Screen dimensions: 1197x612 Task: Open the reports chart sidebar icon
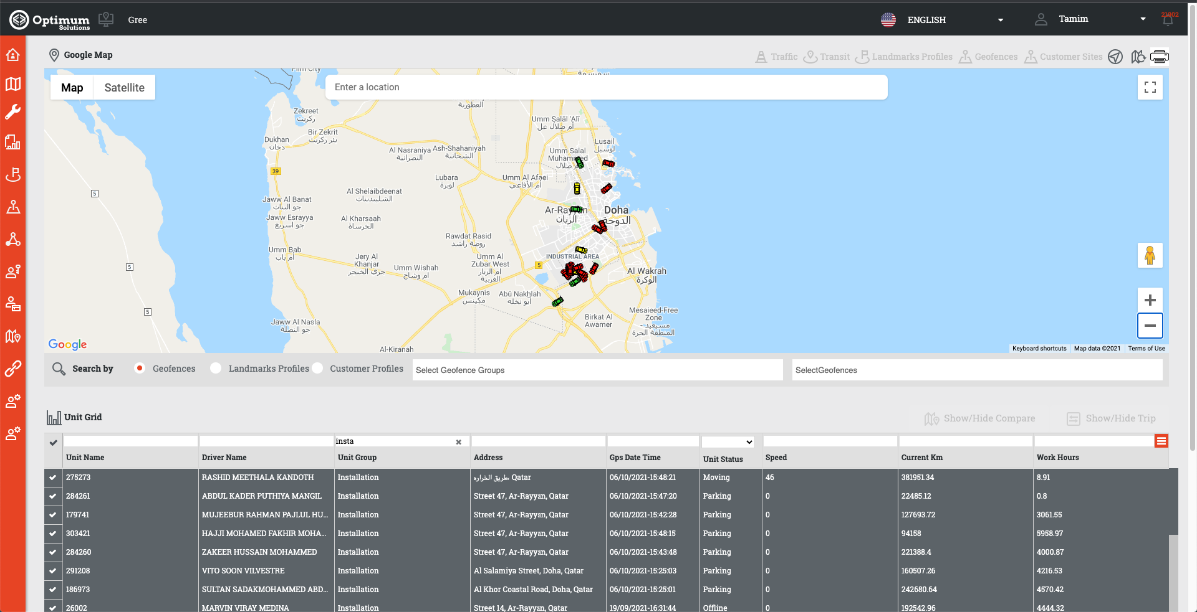(13, 142)
